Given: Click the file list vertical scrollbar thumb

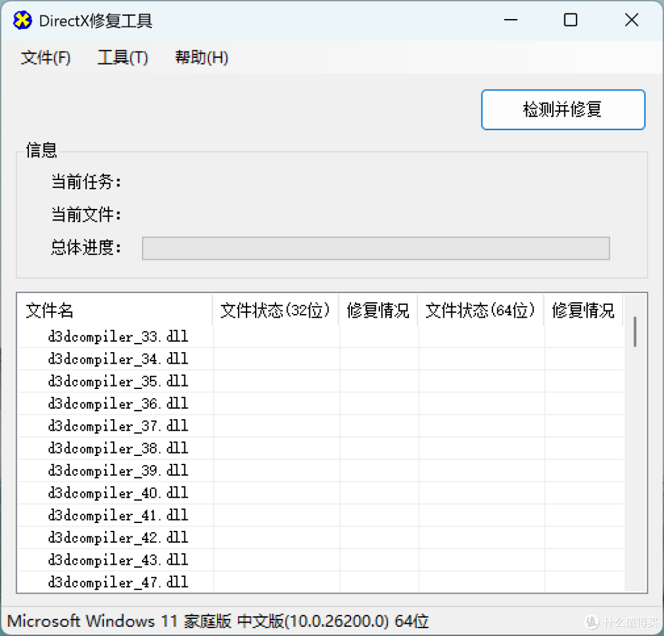Looking at the screenshot, I should coord(635,332).
